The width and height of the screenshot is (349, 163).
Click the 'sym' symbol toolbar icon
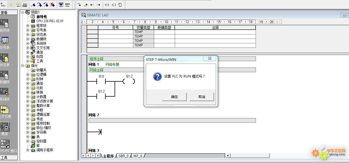(67, 5)
